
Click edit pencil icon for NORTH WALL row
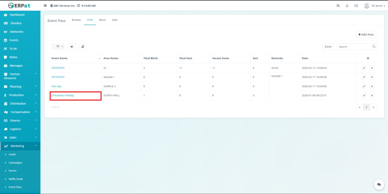coord(364,95)
